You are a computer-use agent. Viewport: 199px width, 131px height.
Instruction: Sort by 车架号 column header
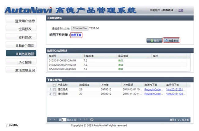65,56
